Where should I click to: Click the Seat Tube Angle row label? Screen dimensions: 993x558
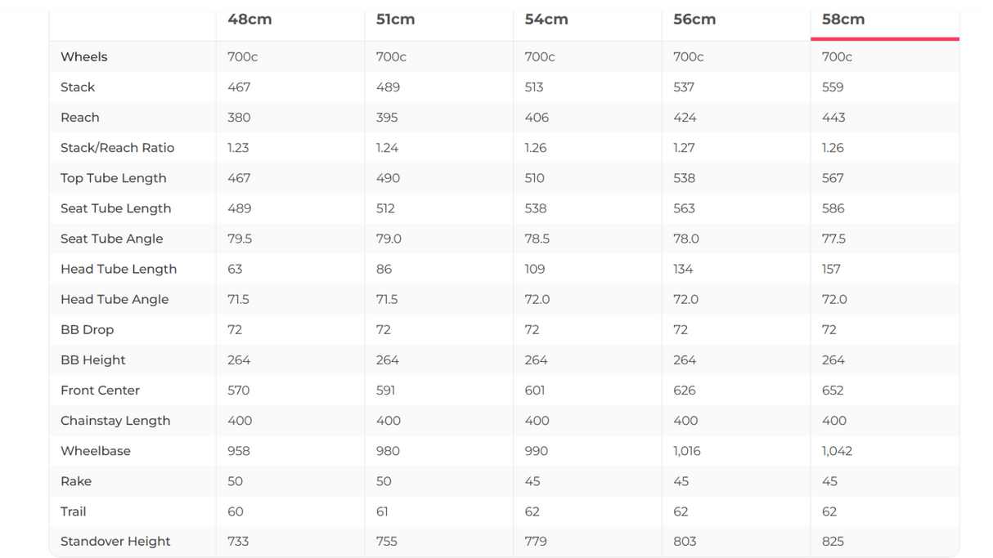(111, 239)
